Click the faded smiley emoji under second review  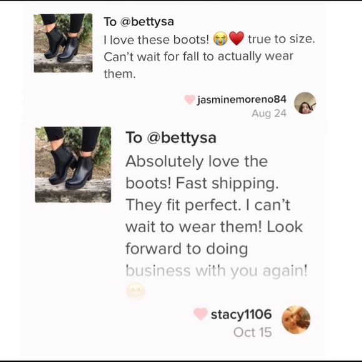(135, 291)
